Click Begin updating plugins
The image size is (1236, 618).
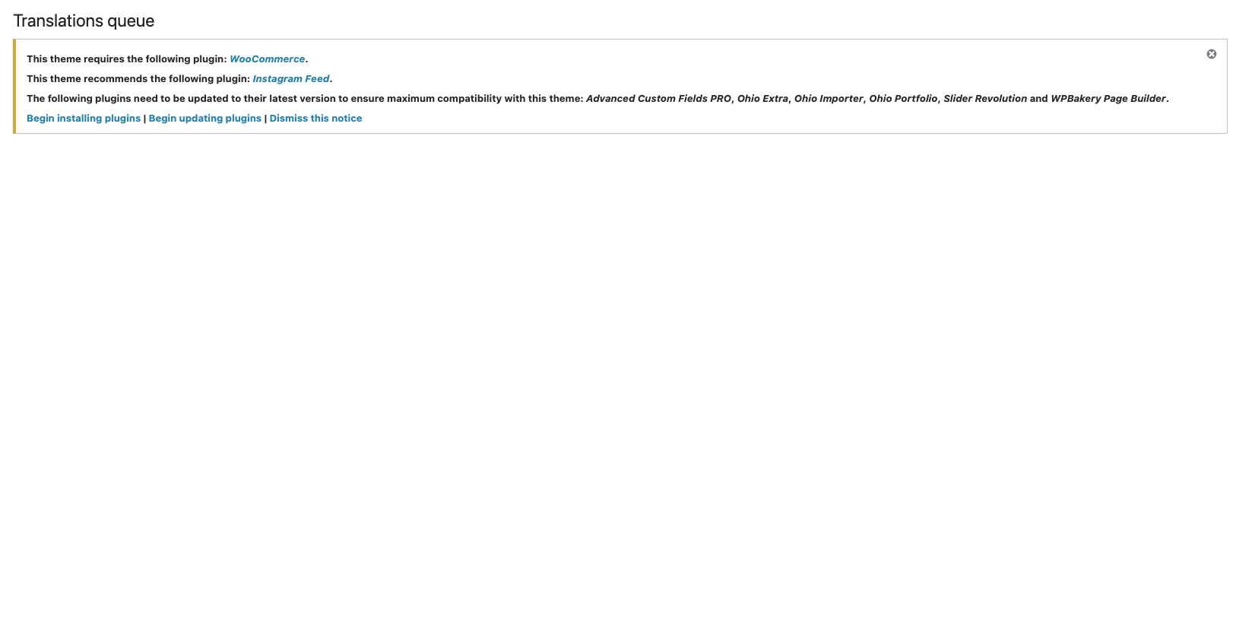[204, 119]
